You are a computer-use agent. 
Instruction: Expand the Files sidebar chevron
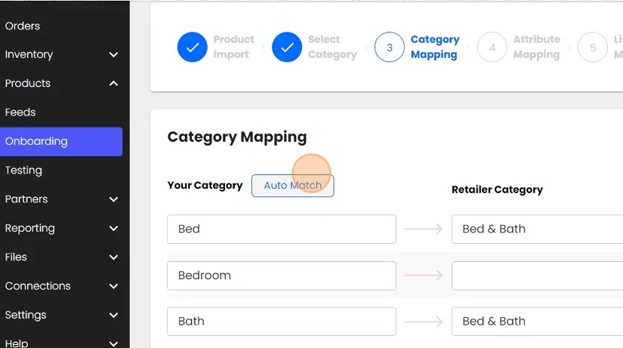tap(113, 257)
